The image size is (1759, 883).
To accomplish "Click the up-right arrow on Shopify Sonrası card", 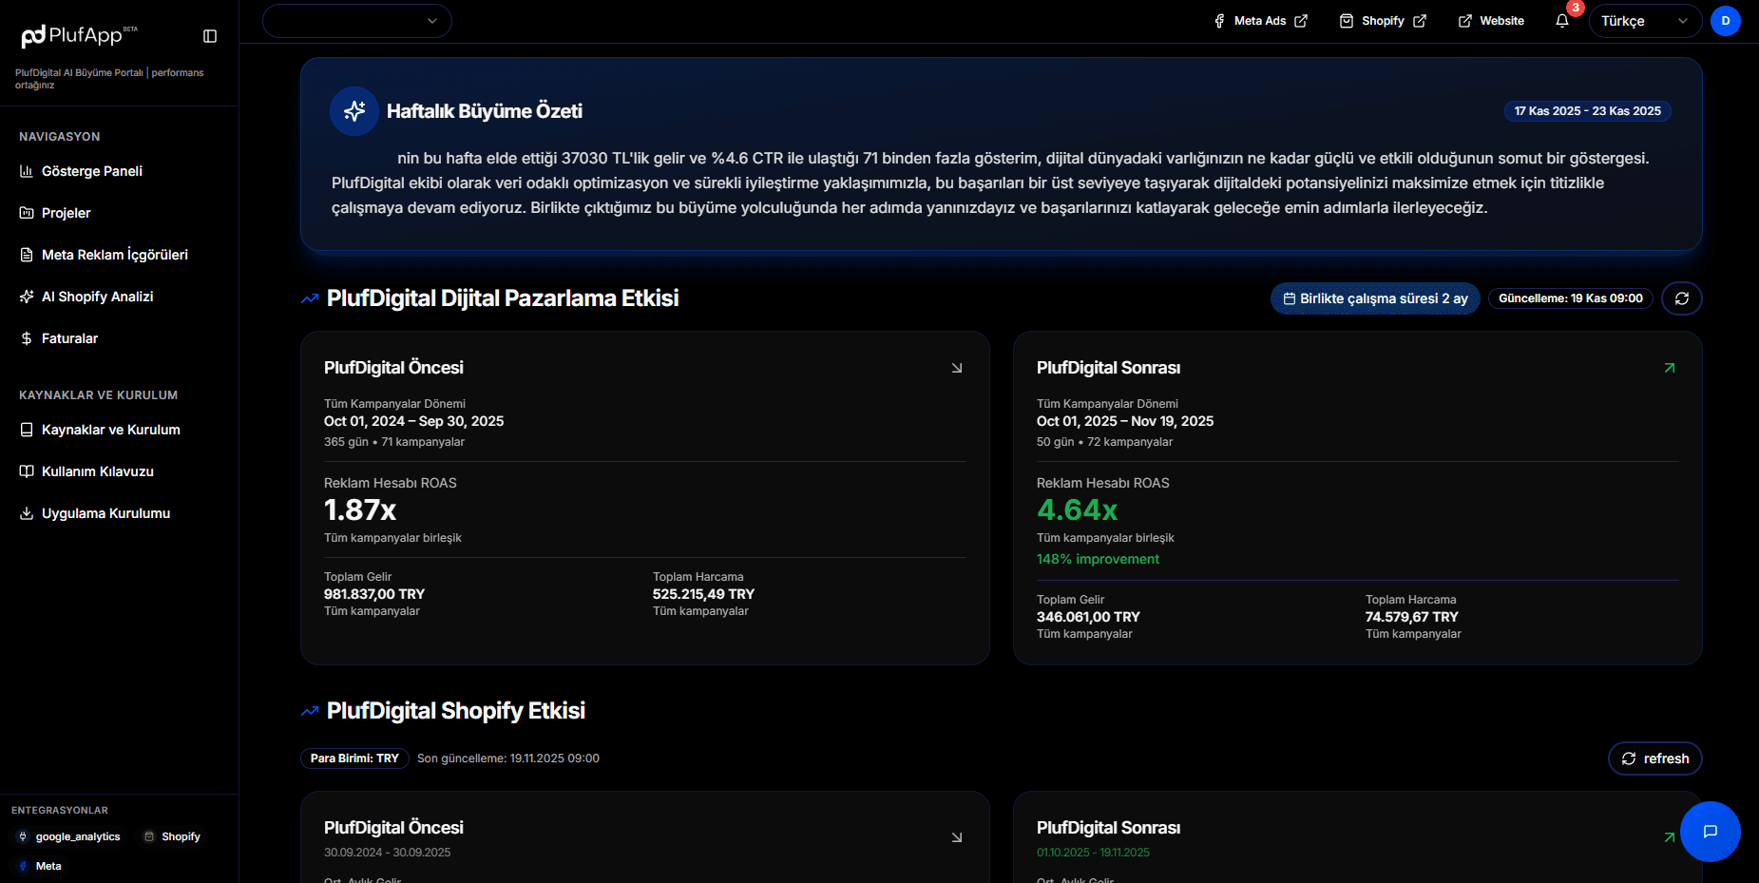I will 1670,837.
